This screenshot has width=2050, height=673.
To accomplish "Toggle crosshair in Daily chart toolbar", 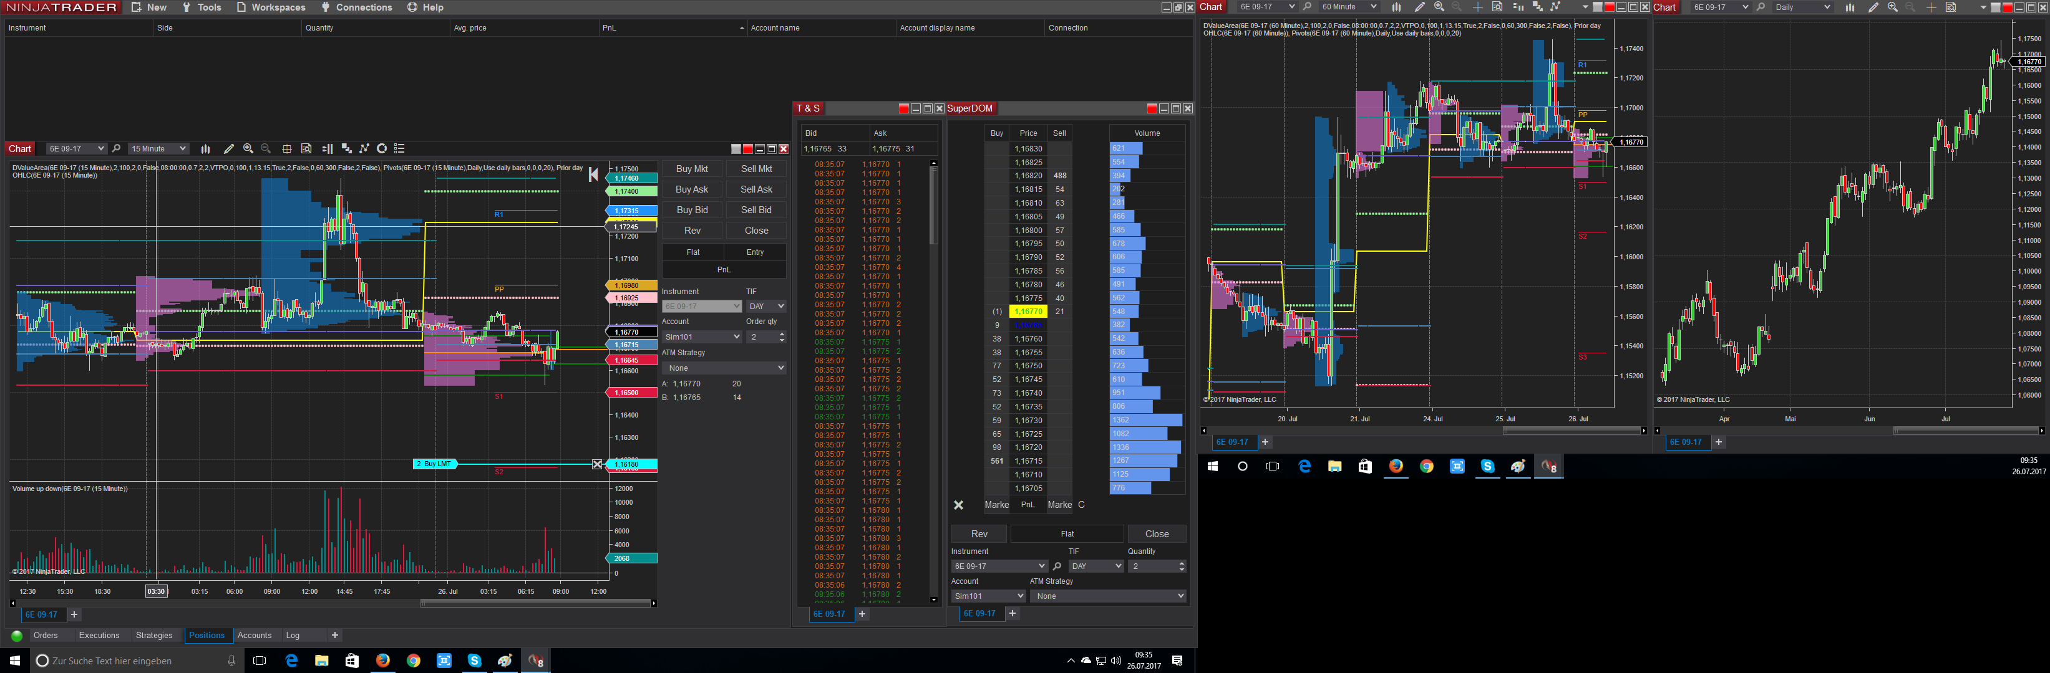I will [x=1931, y=7].
